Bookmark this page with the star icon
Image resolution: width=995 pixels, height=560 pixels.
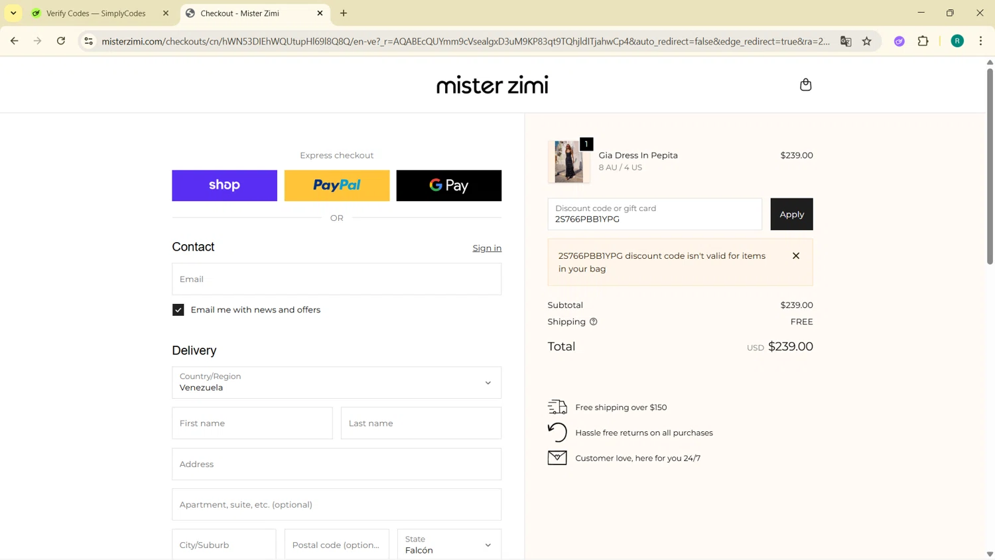[x=867, y=41]
